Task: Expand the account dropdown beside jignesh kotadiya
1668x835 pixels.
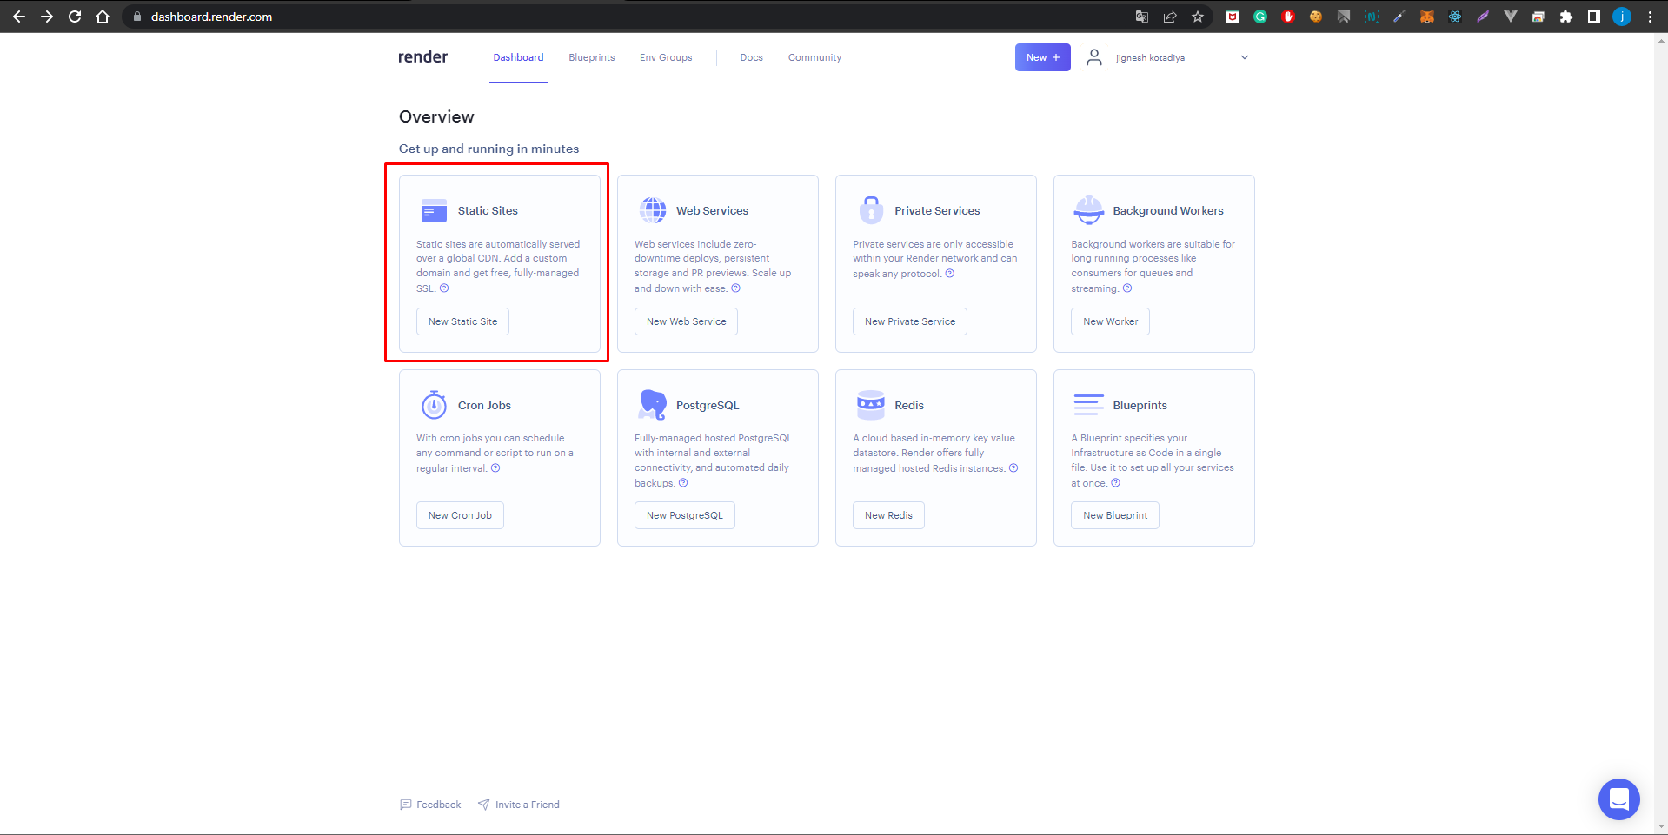Action: pyautogui.click(x=1244, y=57)
